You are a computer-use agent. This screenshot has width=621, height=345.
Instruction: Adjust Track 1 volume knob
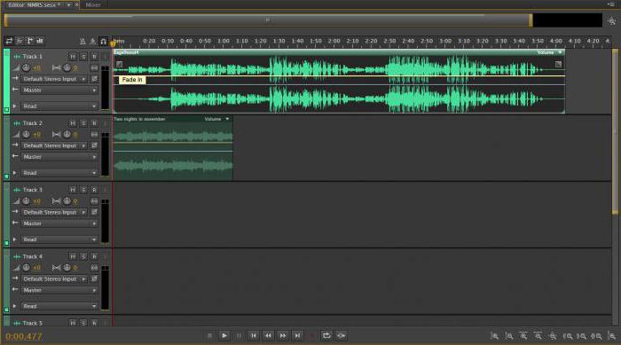pos(26,67)
